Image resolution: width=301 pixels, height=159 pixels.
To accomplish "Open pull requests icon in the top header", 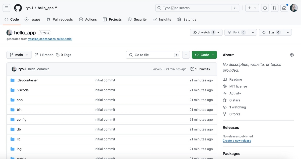I will pos(275,8).
